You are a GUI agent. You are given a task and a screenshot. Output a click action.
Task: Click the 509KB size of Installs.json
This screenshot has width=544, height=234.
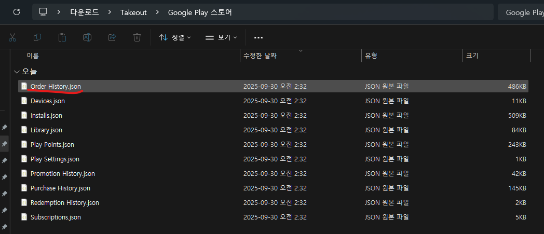517,115
